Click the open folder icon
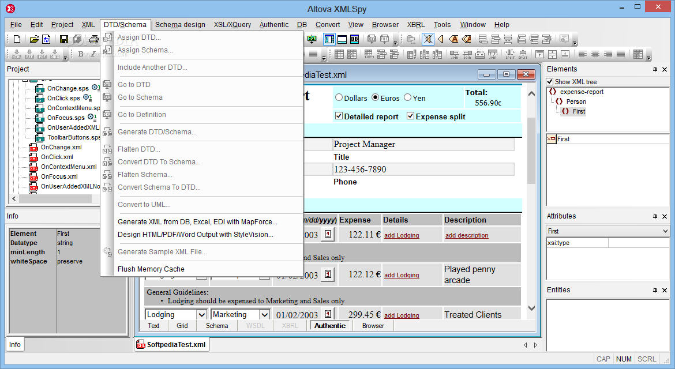 pos(34,39)
